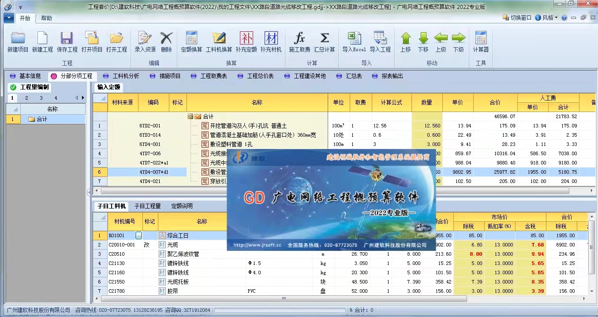Screen dimensions: 598x317
Task: Select the 输入定额 tab
Action: [x=108, y=87]
